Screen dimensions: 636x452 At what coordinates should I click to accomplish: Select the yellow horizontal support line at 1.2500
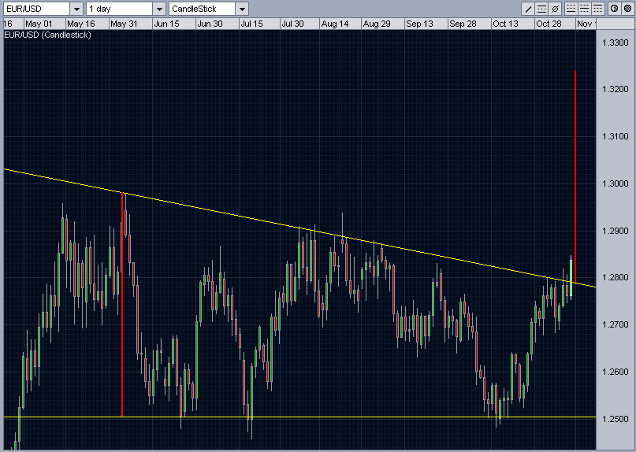tap(300, 417)
